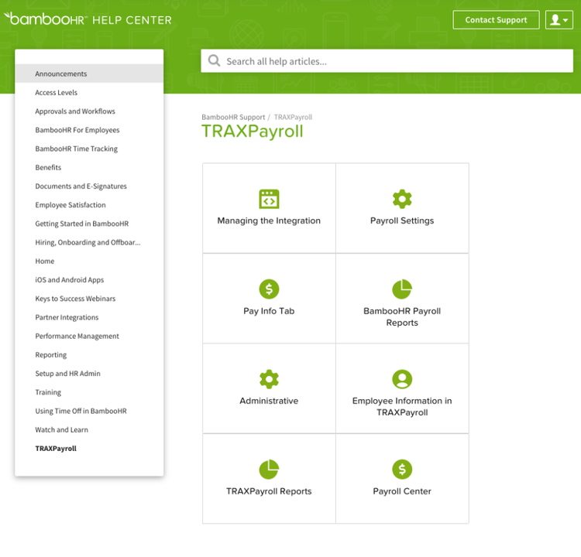The height and width of the screenshot is (557, 581).
Task: Click the Managing the Integration code icon
Action: [x=269, y=199]
